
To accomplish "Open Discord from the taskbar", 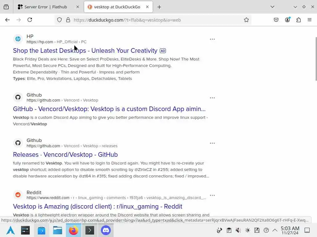I will (106, 230).
